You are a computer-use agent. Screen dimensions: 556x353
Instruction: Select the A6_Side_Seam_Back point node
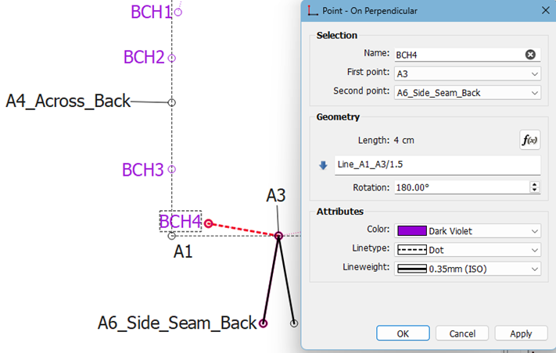[264, 323]
